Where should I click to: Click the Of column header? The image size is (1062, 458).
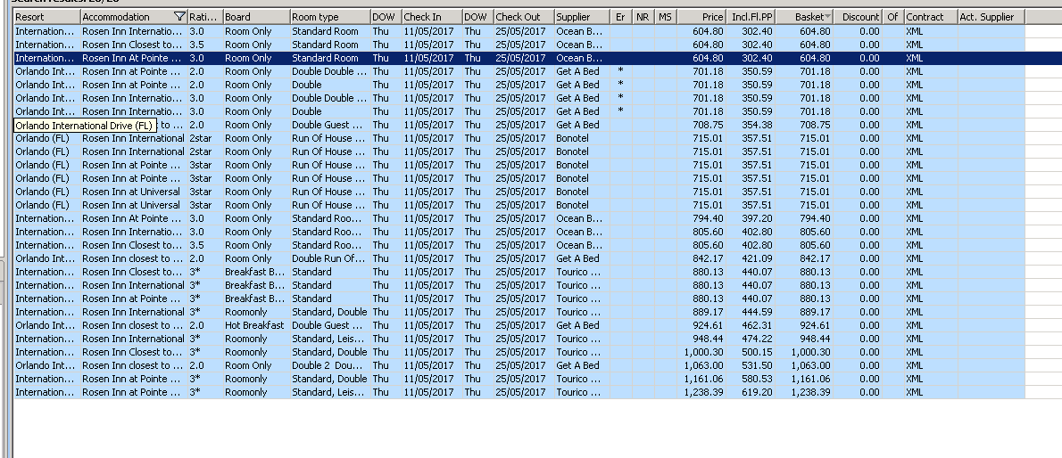[x=892, y=17]
